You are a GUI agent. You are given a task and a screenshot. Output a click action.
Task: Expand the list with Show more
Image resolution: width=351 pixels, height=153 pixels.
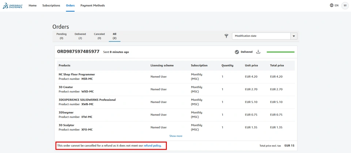(176, 136)
